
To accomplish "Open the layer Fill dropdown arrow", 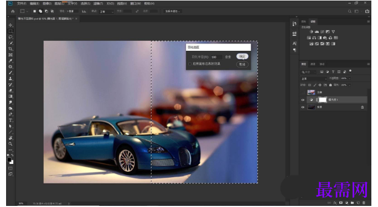I will (349, 85).
